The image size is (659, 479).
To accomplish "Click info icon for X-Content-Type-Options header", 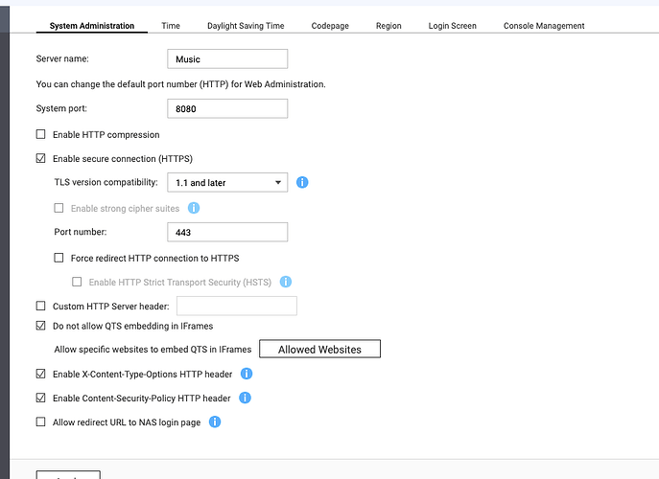I will tap(247, 374).
